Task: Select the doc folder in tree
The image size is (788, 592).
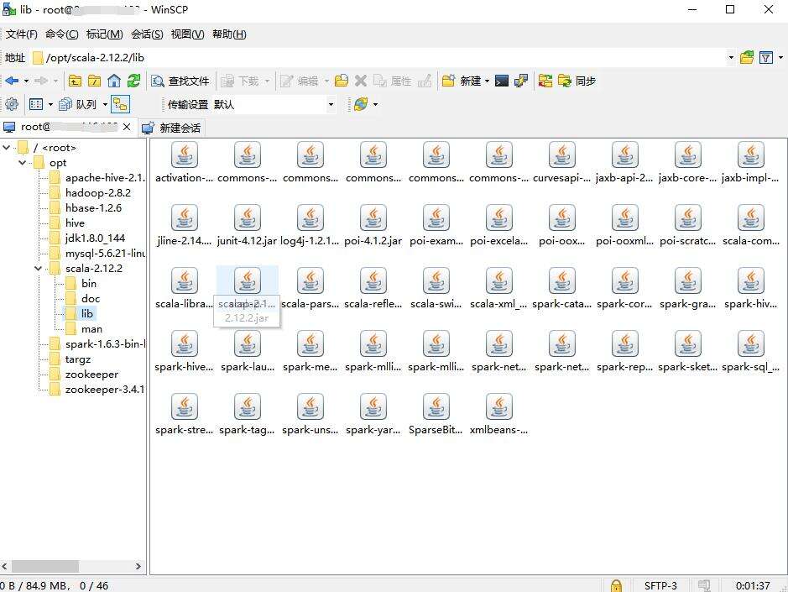Action: (x=91, y=299)
